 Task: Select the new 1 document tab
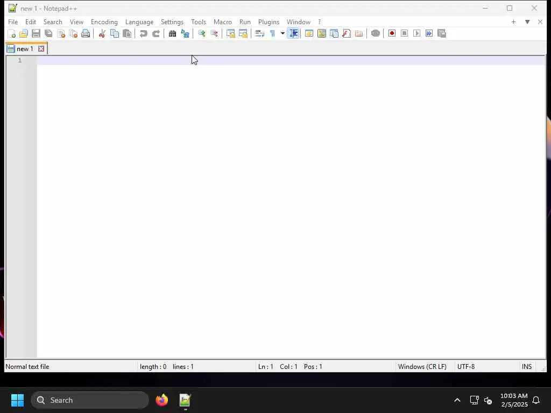tap(25, 49)
